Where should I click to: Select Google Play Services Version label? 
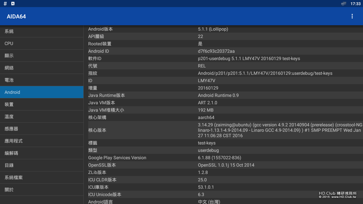click(117, 158)
